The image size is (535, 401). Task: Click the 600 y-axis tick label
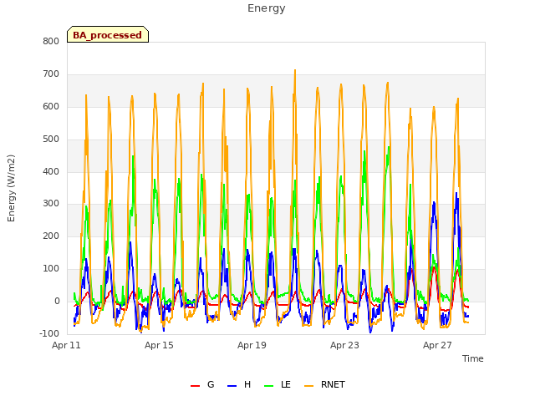[51, 107]
